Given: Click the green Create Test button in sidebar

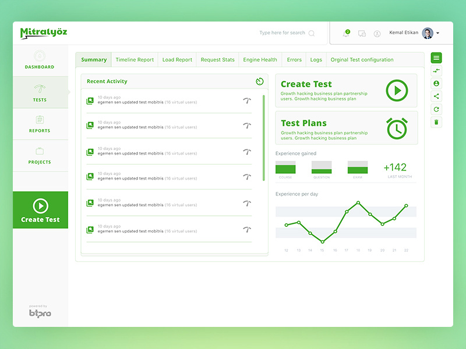Looking at the screenshot, I should [40, 210].
